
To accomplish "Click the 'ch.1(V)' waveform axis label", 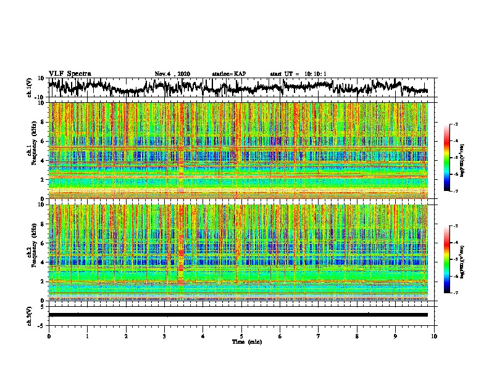I will click(29, 87).
